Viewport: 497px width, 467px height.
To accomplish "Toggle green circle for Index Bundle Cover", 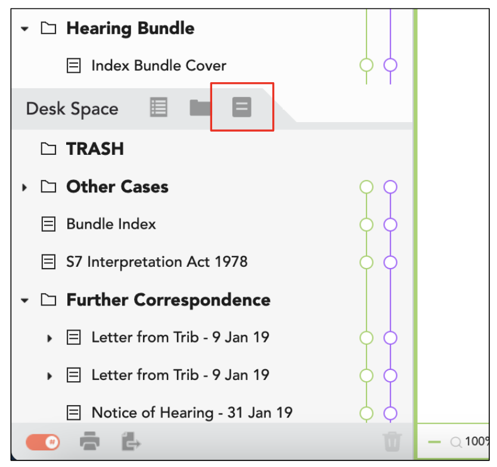I will coord(366,65).
